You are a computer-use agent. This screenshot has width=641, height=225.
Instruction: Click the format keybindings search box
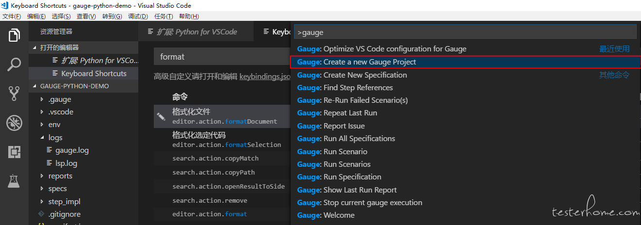222,57
